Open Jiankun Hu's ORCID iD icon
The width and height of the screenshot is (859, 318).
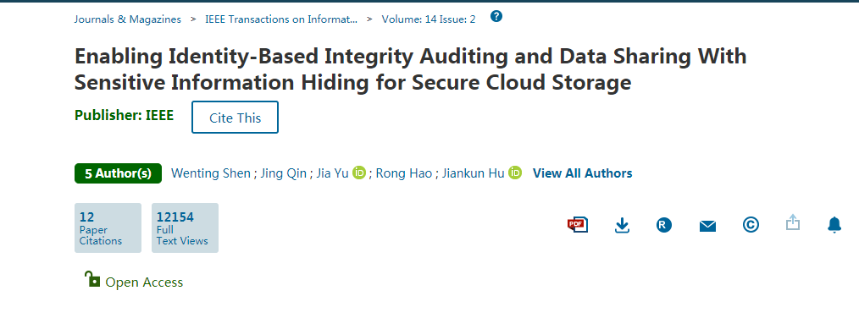(x=515, y=173)
